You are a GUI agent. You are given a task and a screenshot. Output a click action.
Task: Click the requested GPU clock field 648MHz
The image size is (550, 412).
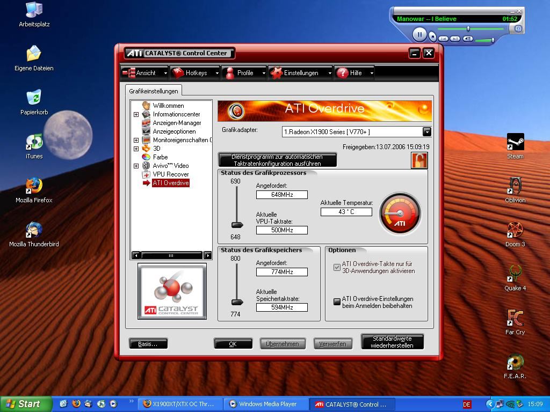(x=281, y=194)
